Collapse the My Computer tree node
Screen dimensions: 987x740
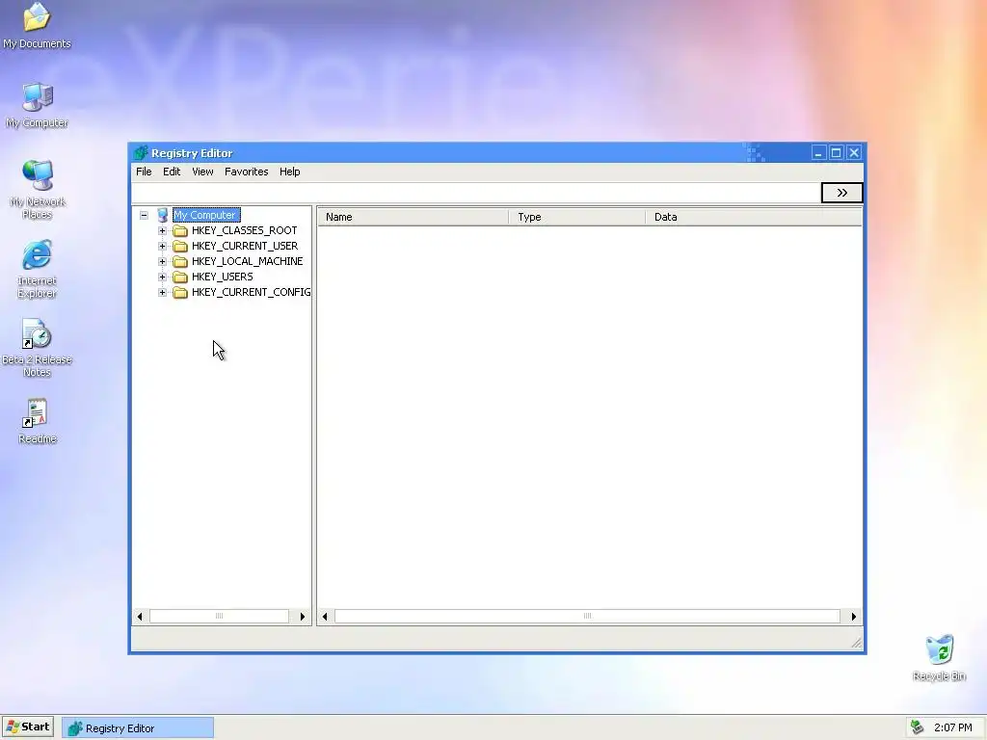point(145,215)
